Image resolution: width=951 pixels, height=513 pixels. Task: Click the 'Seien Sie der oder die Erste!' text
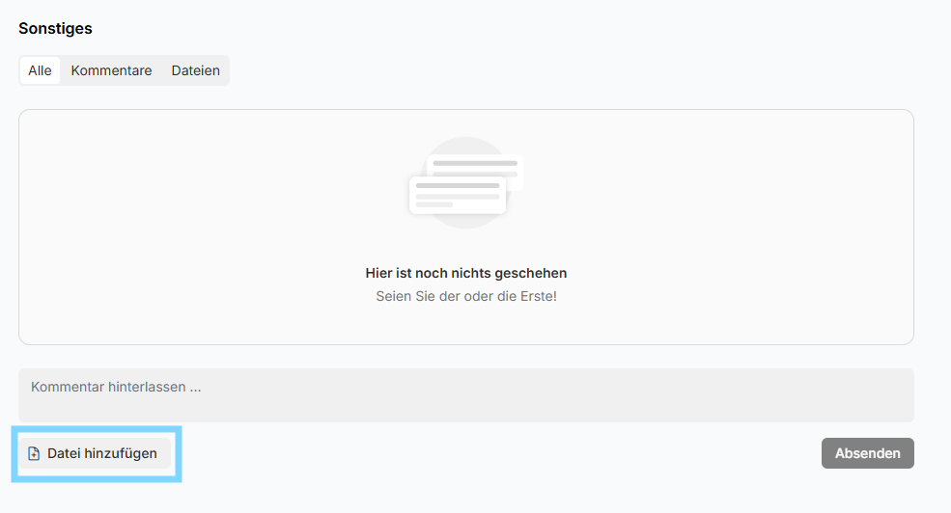[x=465, y=296]
